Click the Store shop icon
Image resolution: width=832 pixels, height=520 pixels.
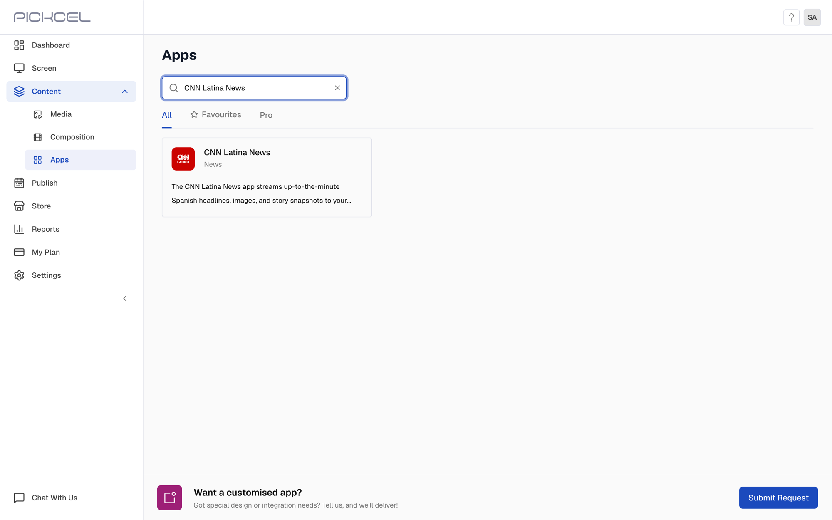tap(19, 206)
